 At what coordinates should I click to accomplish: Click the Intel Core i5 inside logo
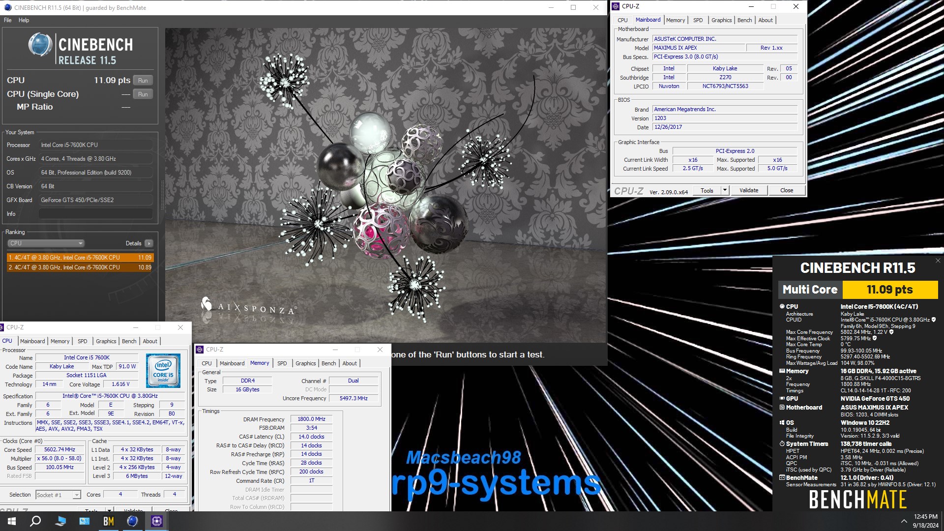pyautogui.click(x=163, y=371)
